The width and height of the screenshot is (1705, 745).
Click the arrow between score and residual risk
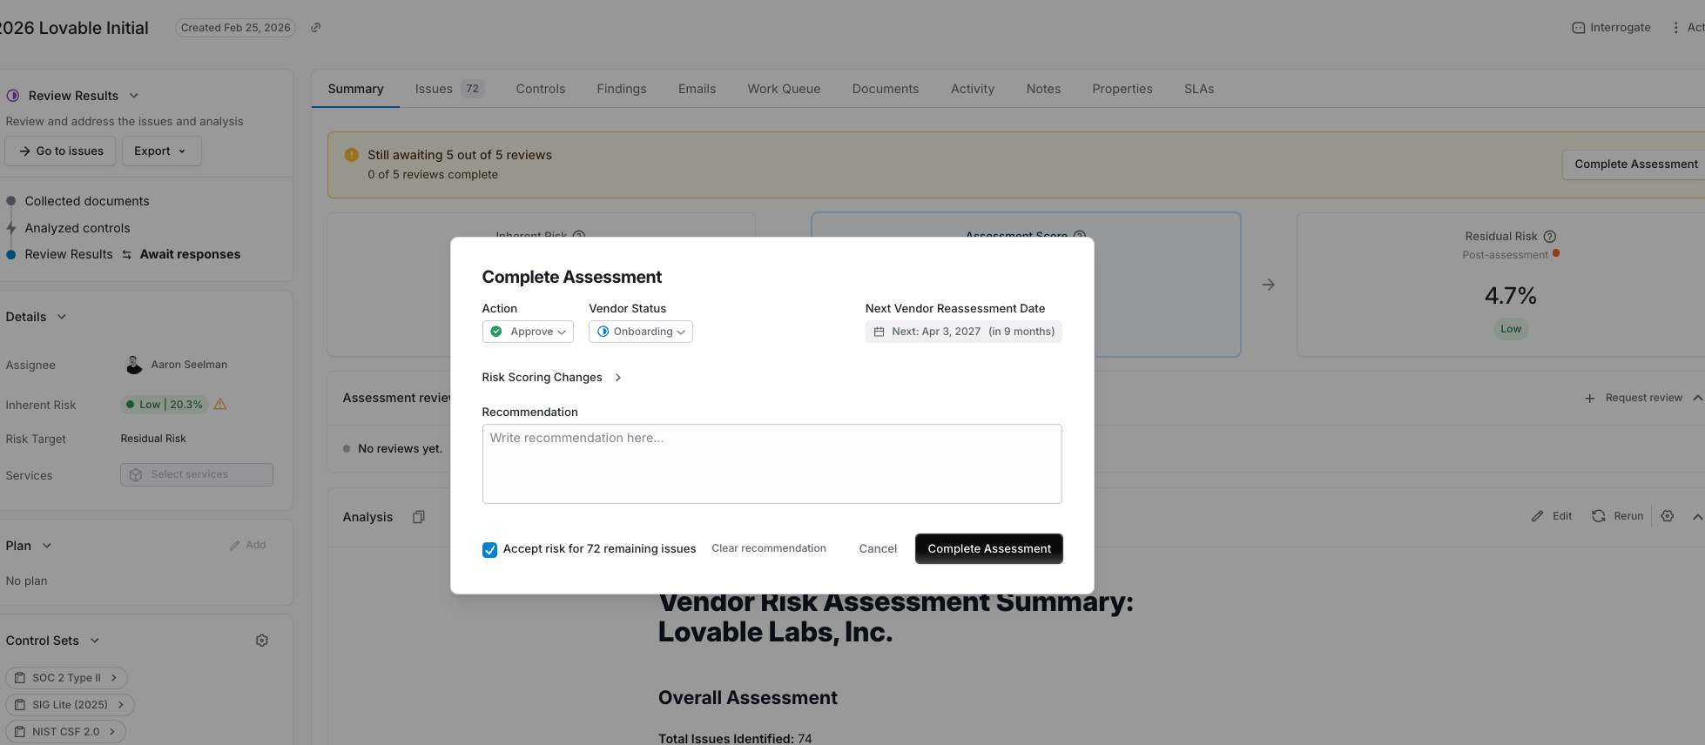click(x=1269, y=285)
